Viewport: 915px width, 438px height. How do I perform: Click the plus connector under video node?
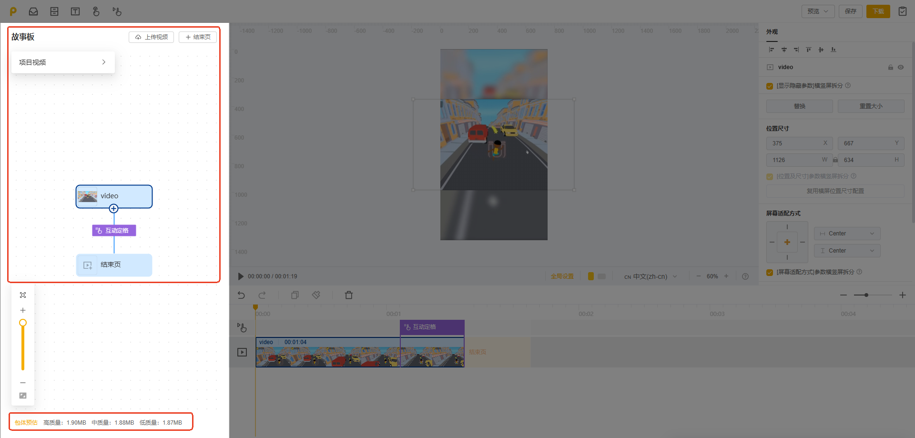tap(113, 208)
